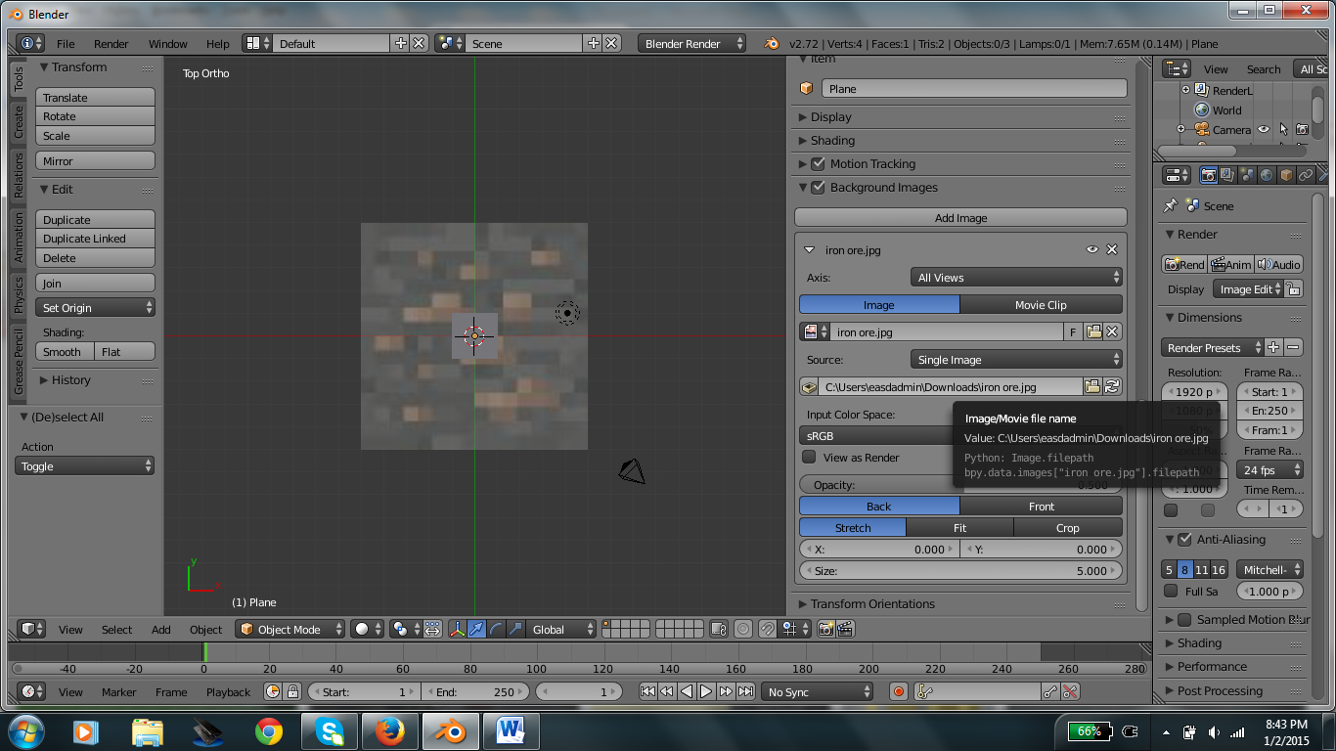Viewport: 1336px width, 751px height.
Task: Expand Camera tree item in outliner
Action: tap(1180, 129)
